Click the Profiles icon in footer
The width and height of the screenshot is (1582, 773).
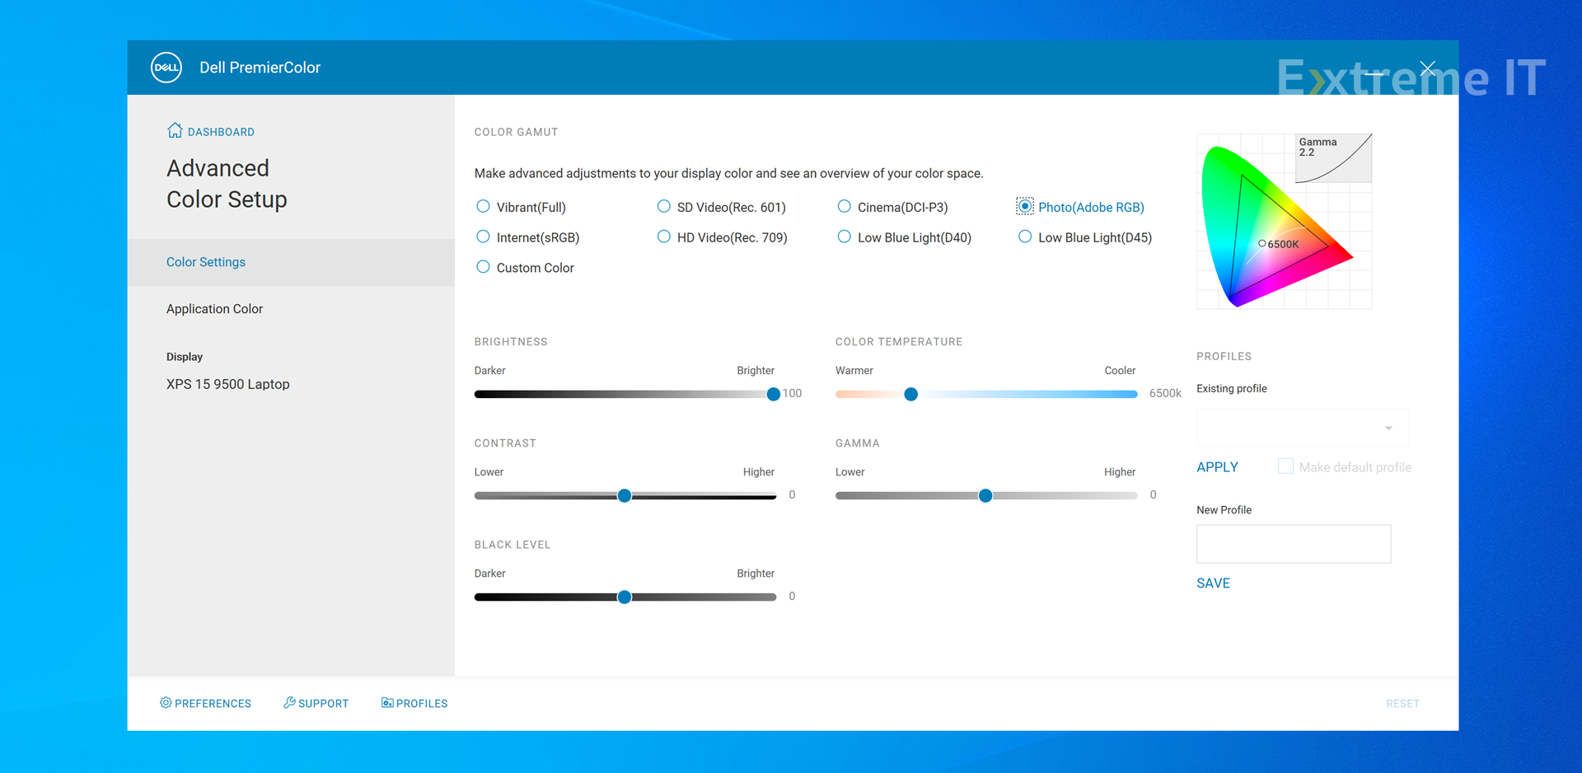pos(387,703)
